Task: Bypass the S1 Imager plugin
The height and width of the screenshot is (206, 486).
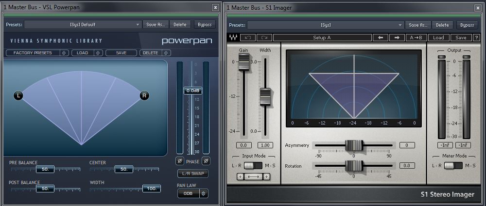Action: [x=467, y=25]
